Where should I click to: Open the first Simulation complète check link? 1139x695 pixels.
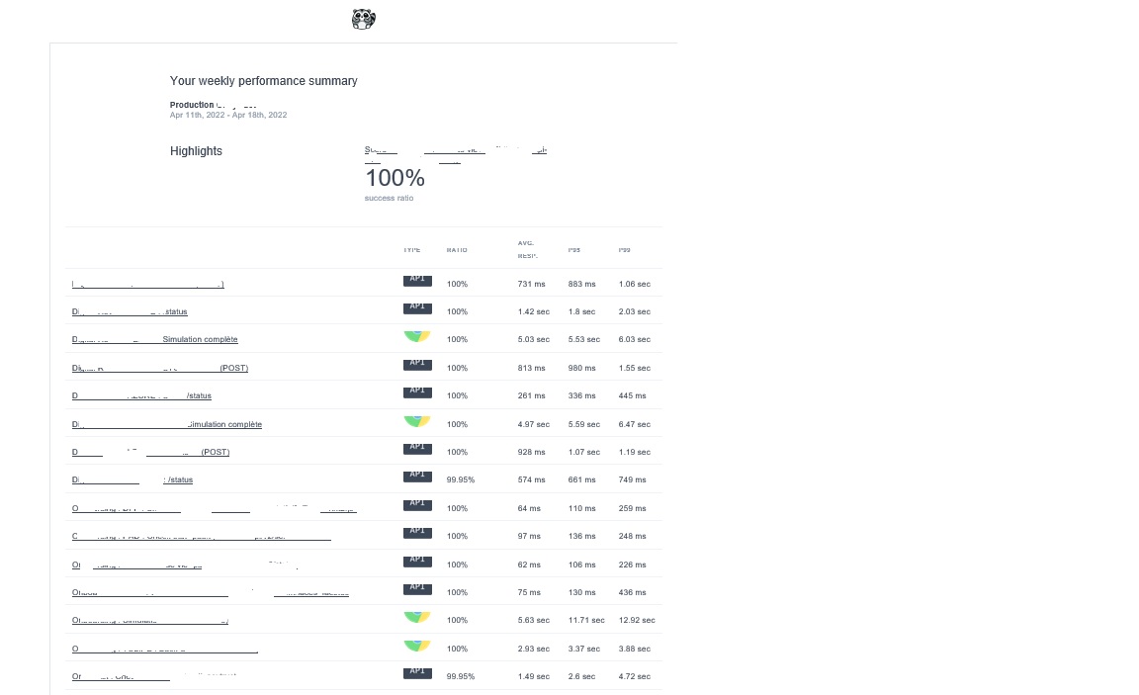click(x=154, y=339)
